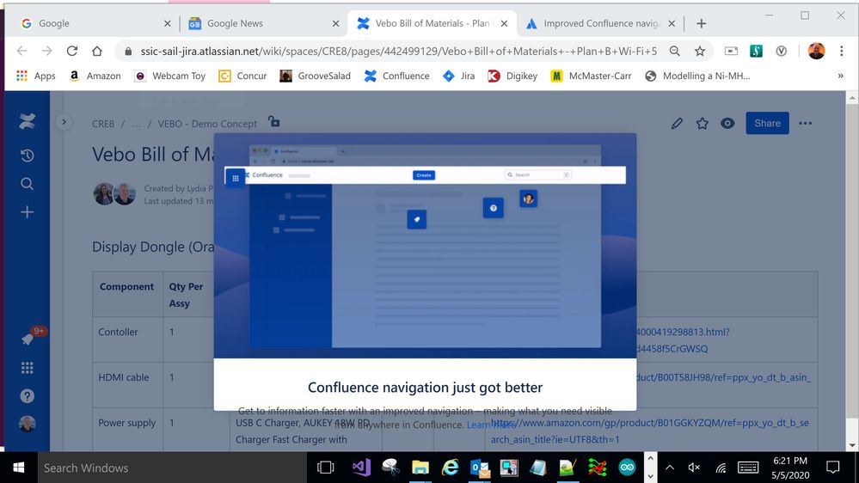Switch to Improved Confluence navigation tab
This screenshot has height=483, width=859.
[x=600, y=23]
